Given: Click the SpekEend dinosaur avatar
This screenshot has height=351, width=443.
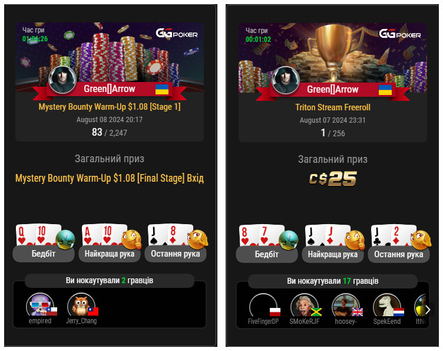Looking at the screenshot, I should [x=387, y=305].
